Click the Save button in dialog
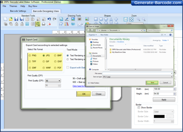This screenshot has height=132, width=183. [x=152, y=82]
